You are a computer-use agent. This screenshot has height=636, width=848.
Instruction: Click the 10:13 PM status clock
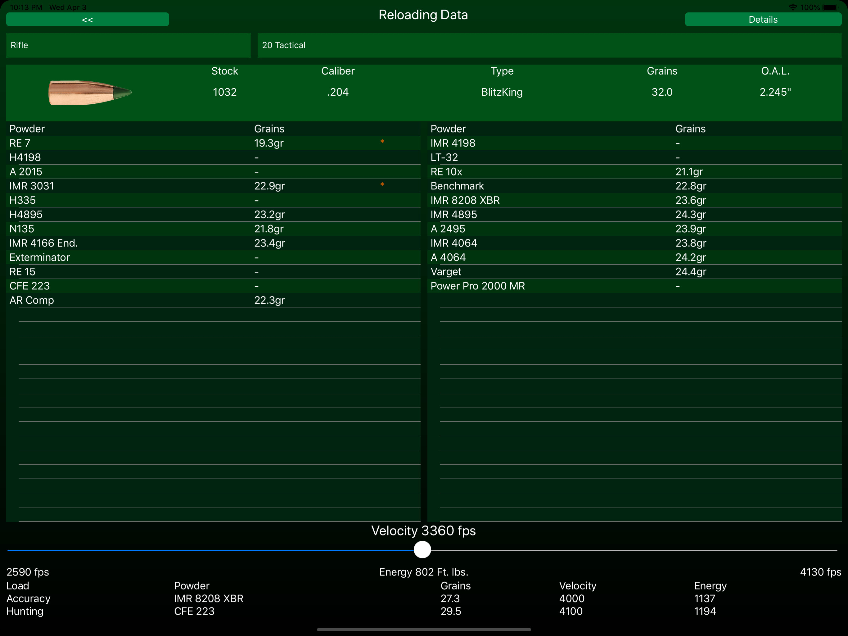coord(26,7)
